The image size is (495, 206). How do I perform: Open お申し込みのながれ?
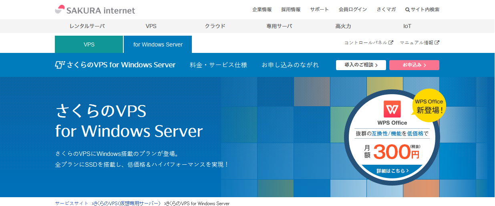pos(290,65)
